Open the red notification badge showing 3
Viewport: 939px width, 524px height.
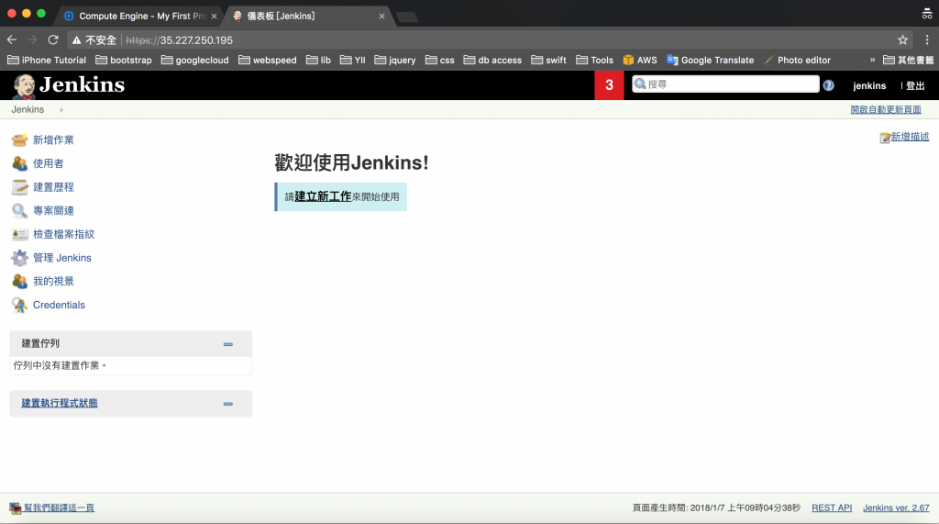point(609,85)
